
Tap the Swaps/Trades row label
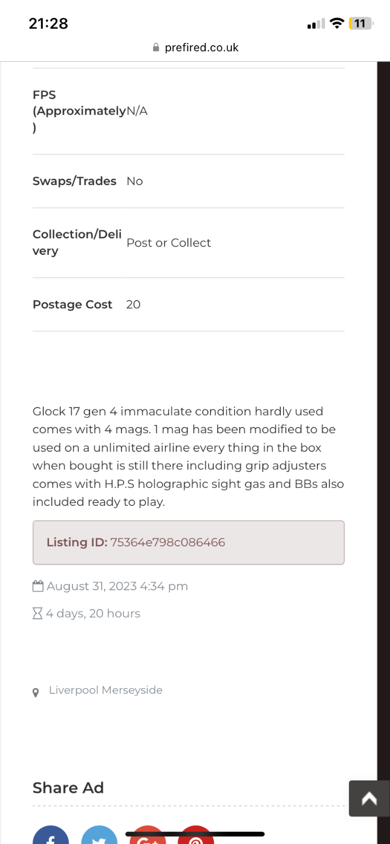coord(74,181)
